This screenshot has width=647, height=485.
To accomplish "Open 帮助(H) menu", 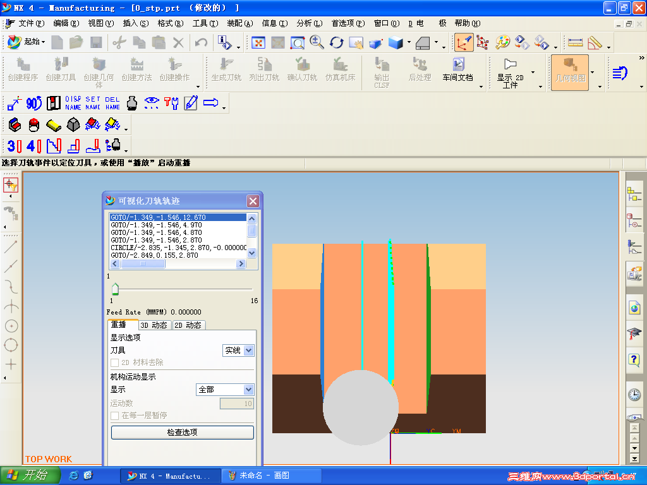I will pyautogui.click(x=468, y=23).
